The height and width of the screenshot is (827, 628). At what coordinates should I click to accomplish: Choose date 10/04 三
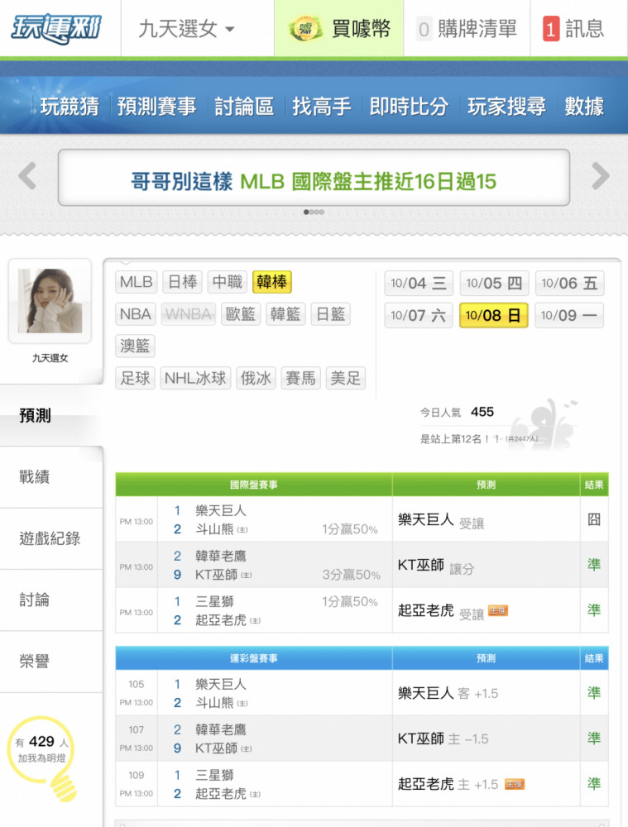(x=419, y=284)
